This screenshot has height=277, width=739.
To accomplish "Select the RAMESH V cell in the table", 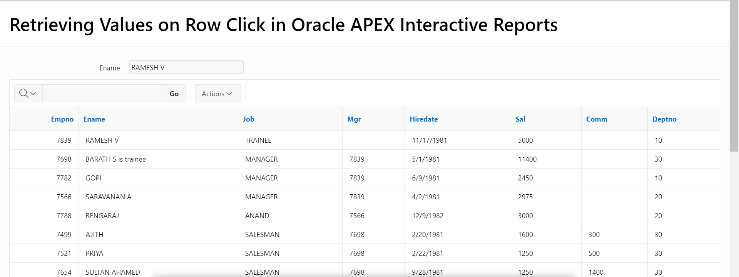I will point(158,140).
